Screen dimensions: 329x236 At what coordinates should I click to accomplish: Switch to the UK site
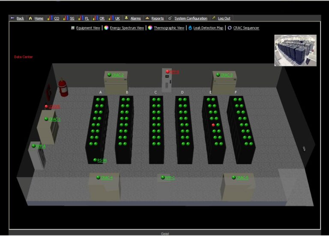click(117, 18)
